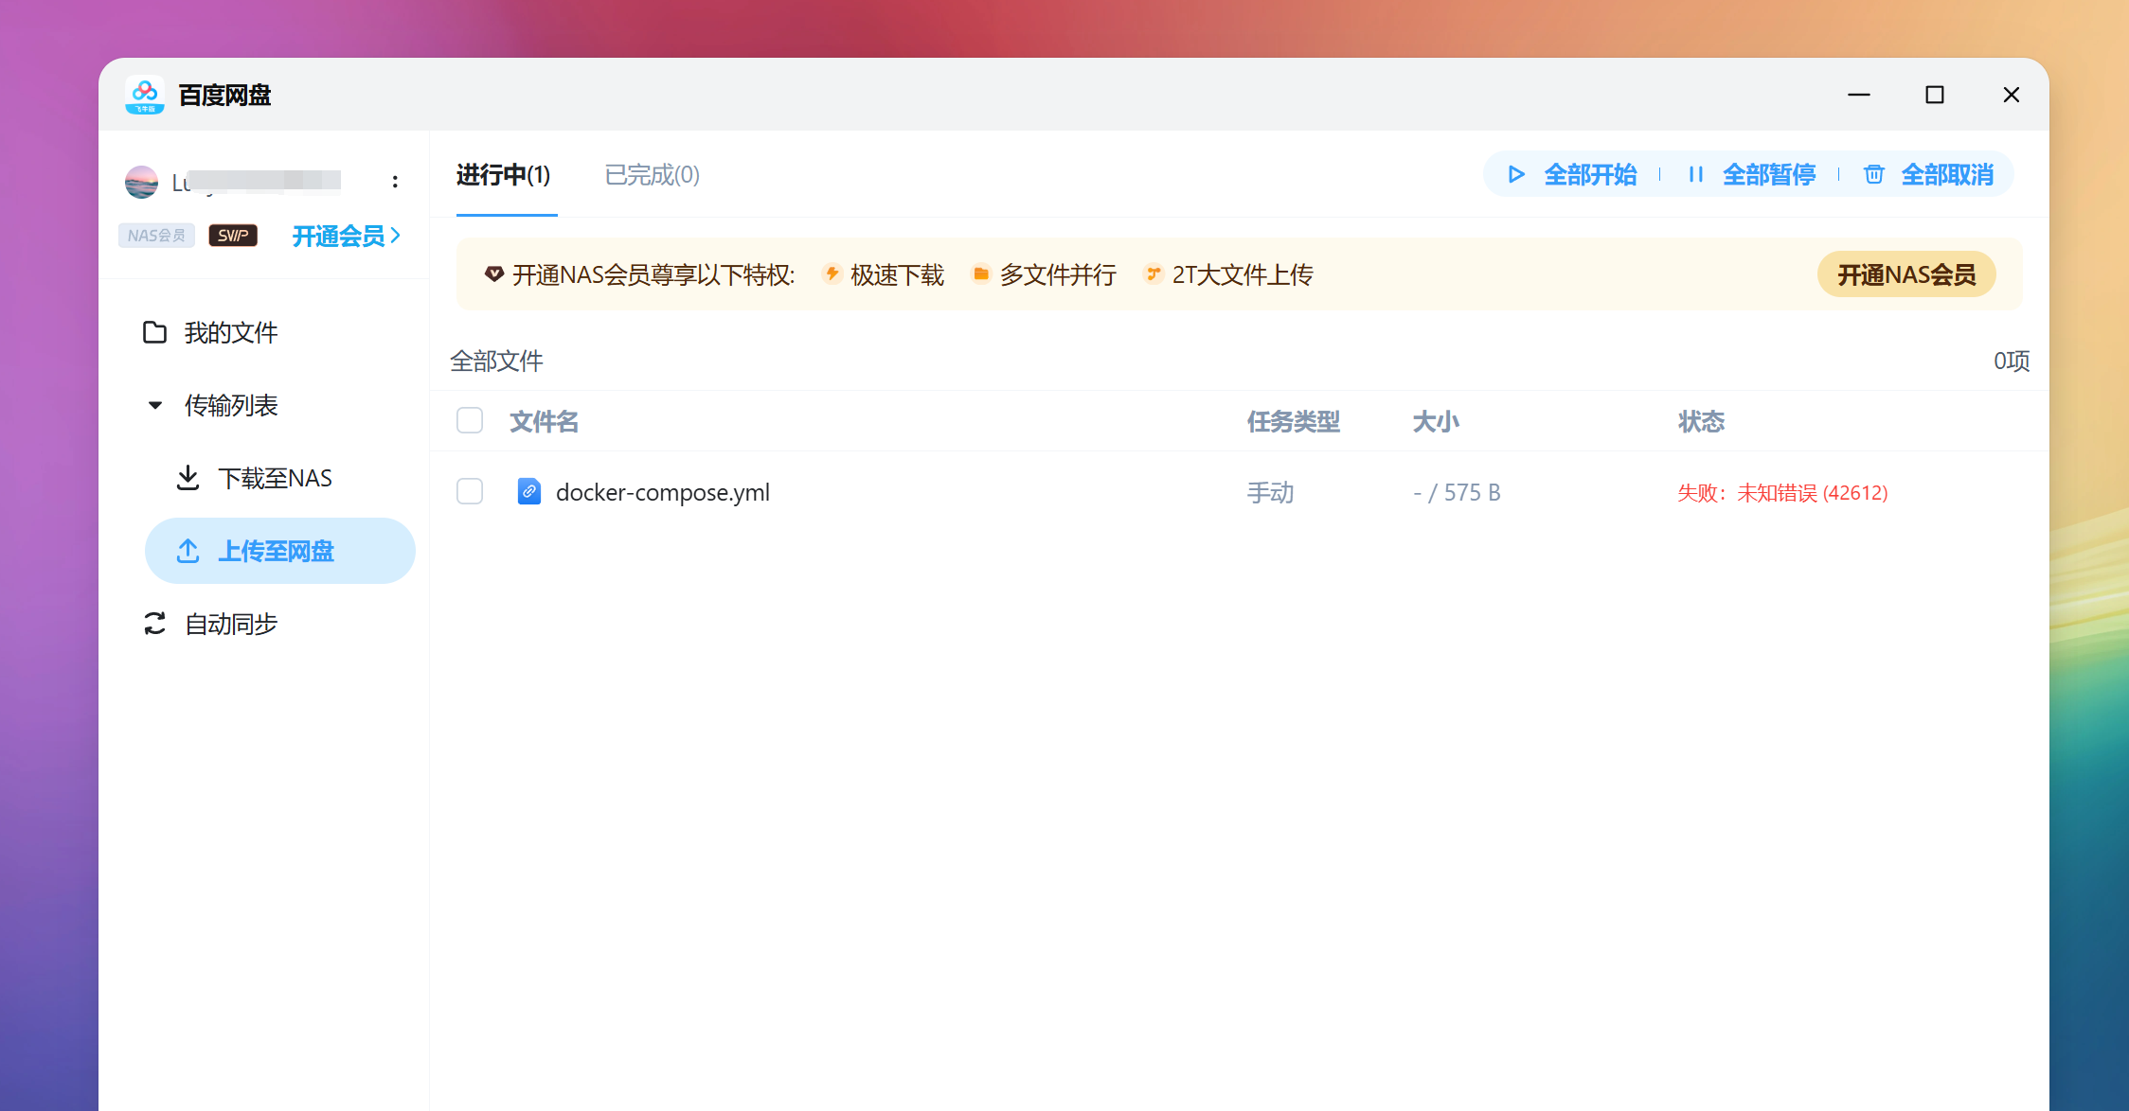This screenshot has height=1111, width=2129.
Task: Click the trash icon next to 全部取消
Action: coord(1874,174)
